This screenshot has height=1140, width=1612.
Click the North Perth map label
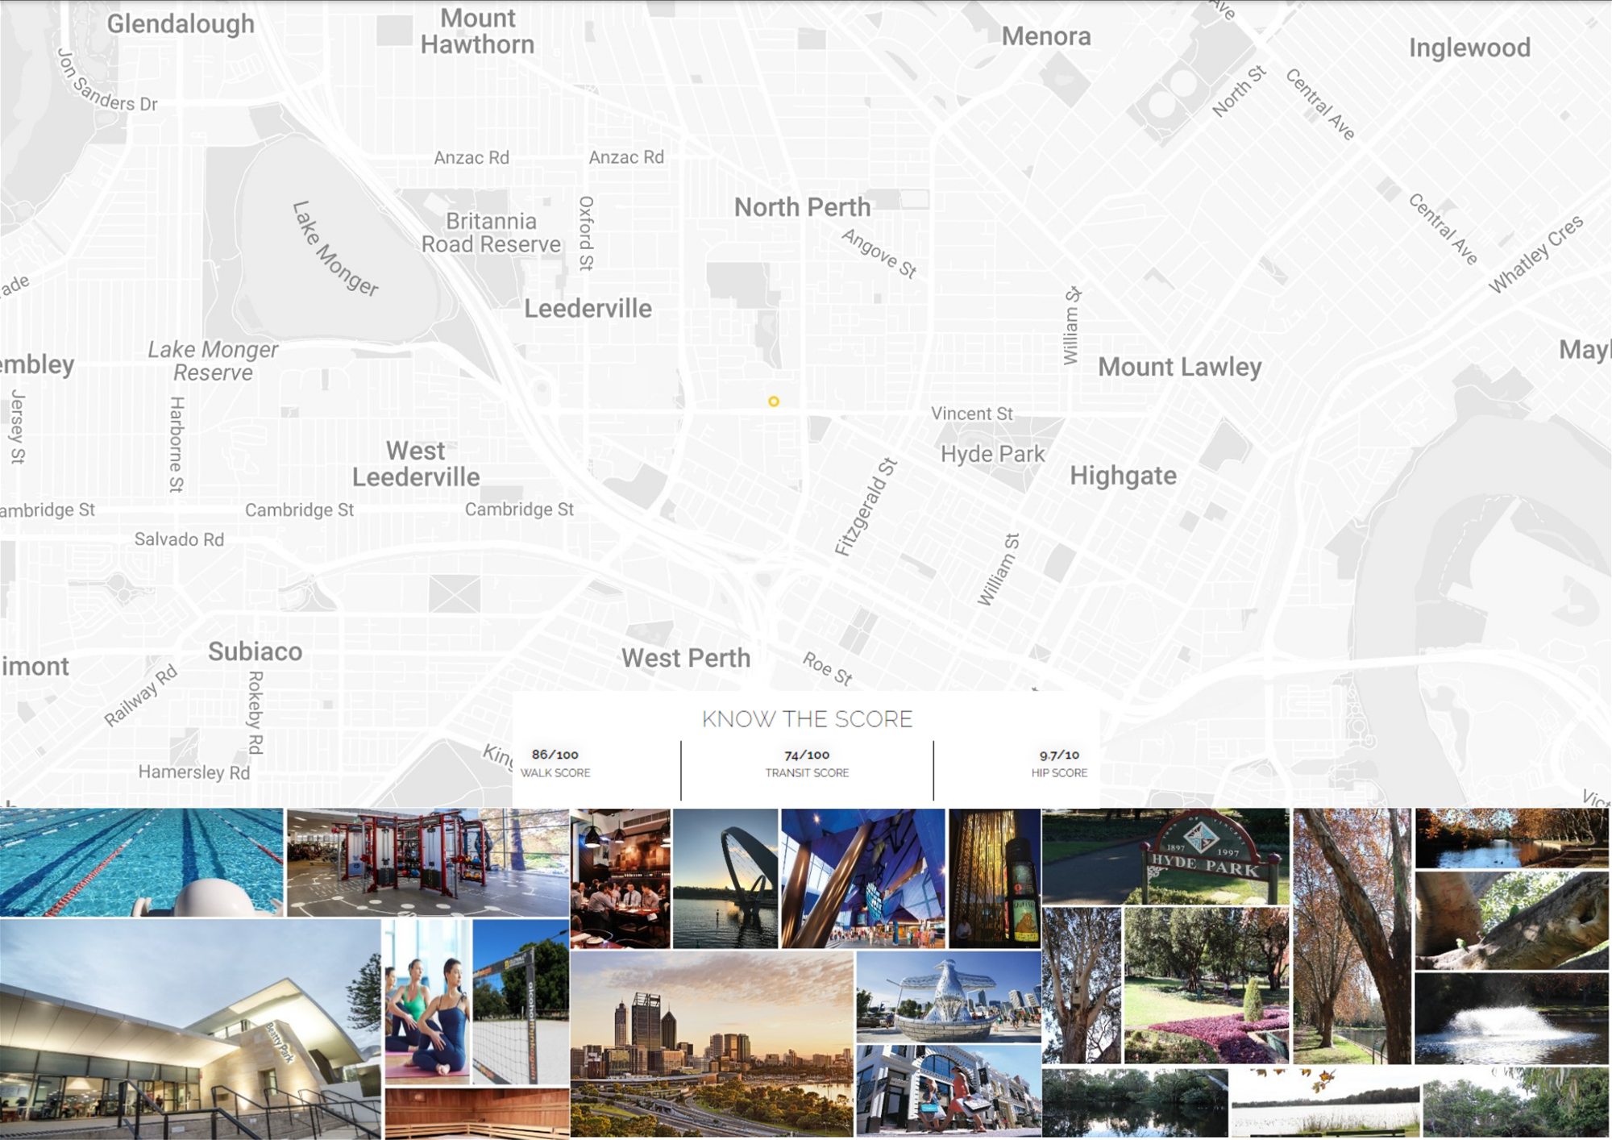coord(802,207)
